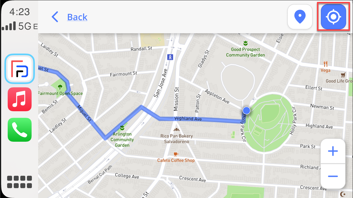Tap the Arlington Community Garden marker
The image size is (353, 198).
(x=122, y=128)
